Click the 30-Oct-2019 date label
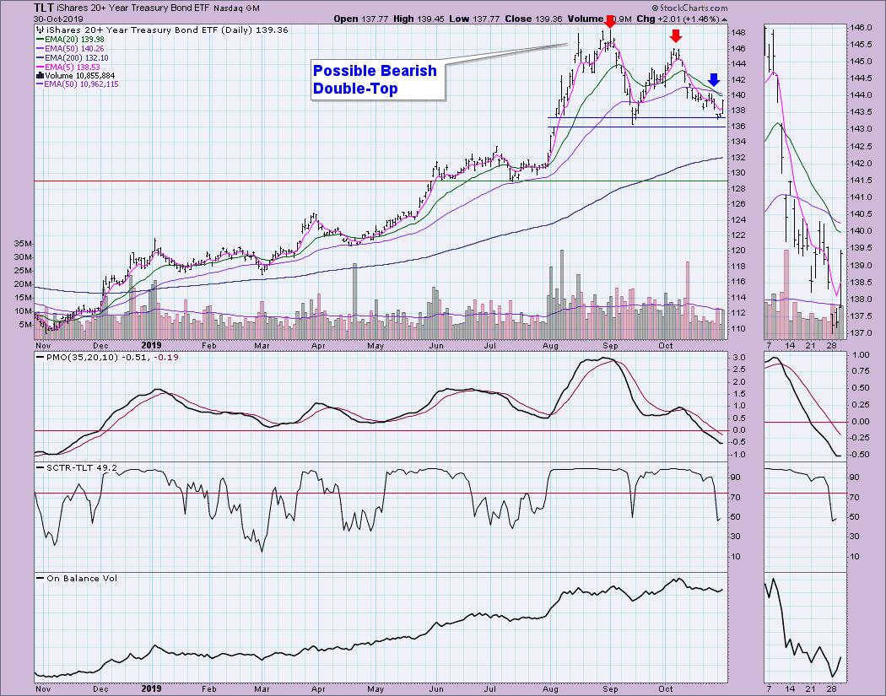The image size is (886, 696). [x=58, y=19]
